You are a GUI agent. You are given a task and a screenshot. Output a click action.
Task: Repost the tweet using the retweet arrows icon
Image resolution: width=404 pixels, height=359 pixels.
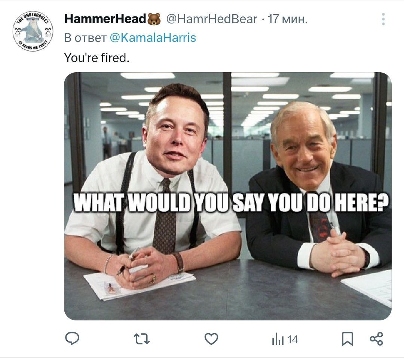[142, 339]
